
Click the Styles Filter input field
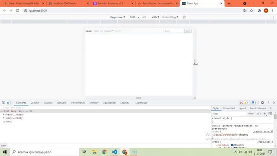pyautogui.click(x=229, y=114)
